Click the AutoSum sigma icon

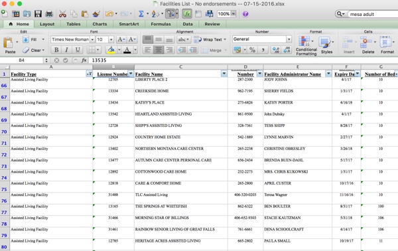141,14
